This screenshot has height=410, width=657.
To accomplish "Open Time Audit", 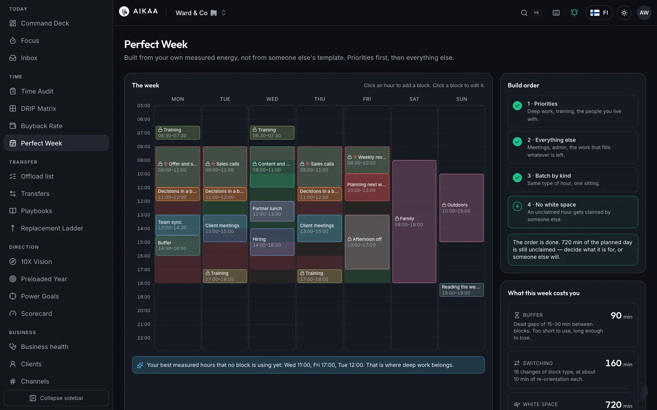I will (56, 91).
